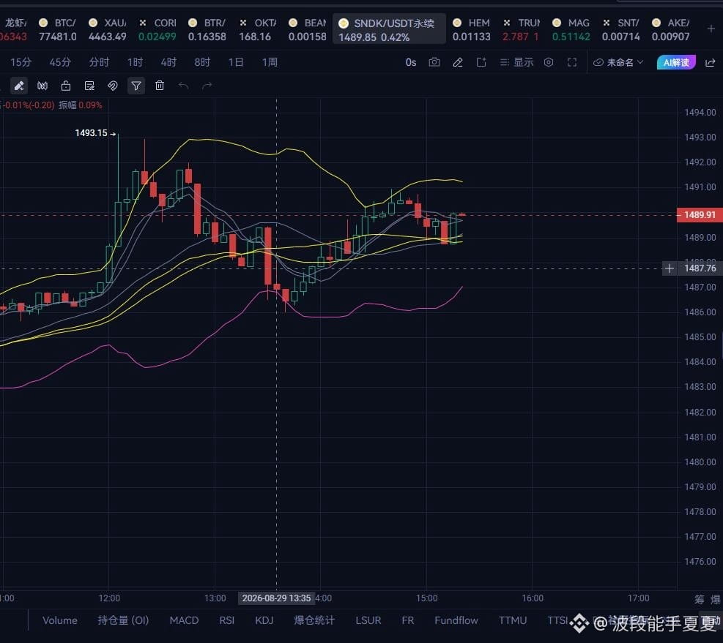Open the 显示 display menu
Screen dimensions: 723x643
[x=517, y=62]
